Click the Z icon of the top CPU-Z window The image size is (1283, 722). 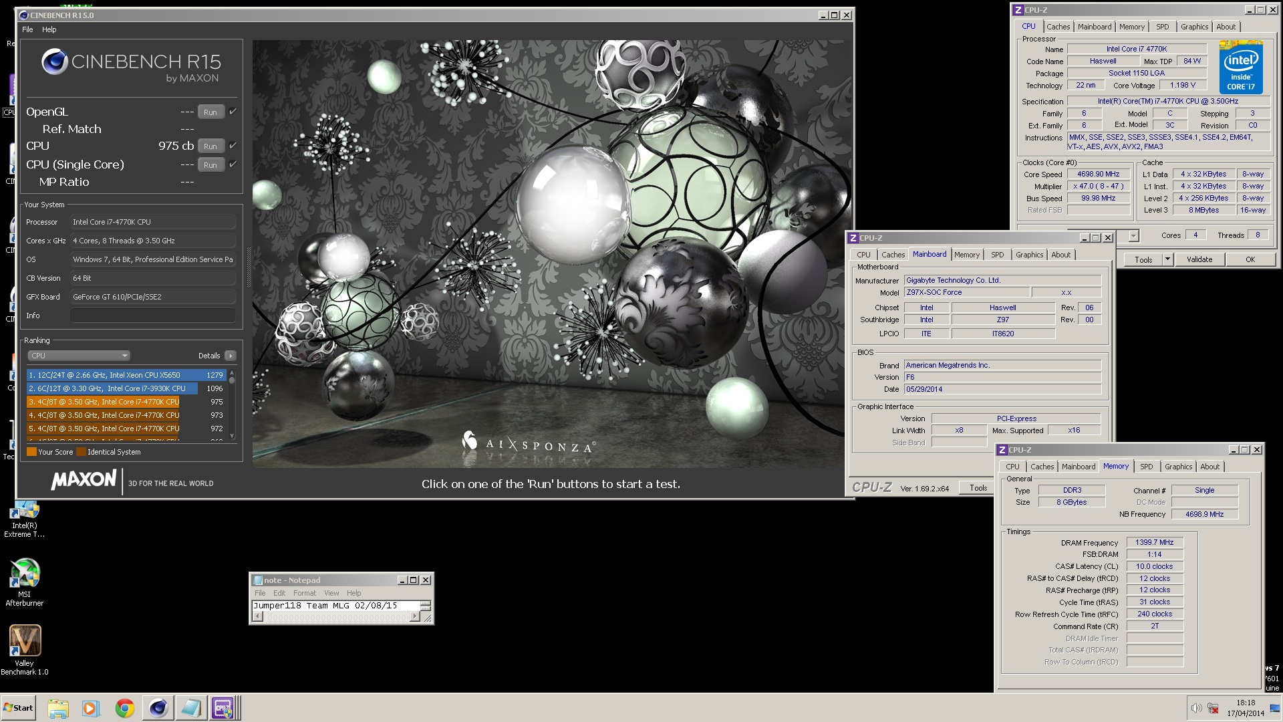[x=1018, y=10]
